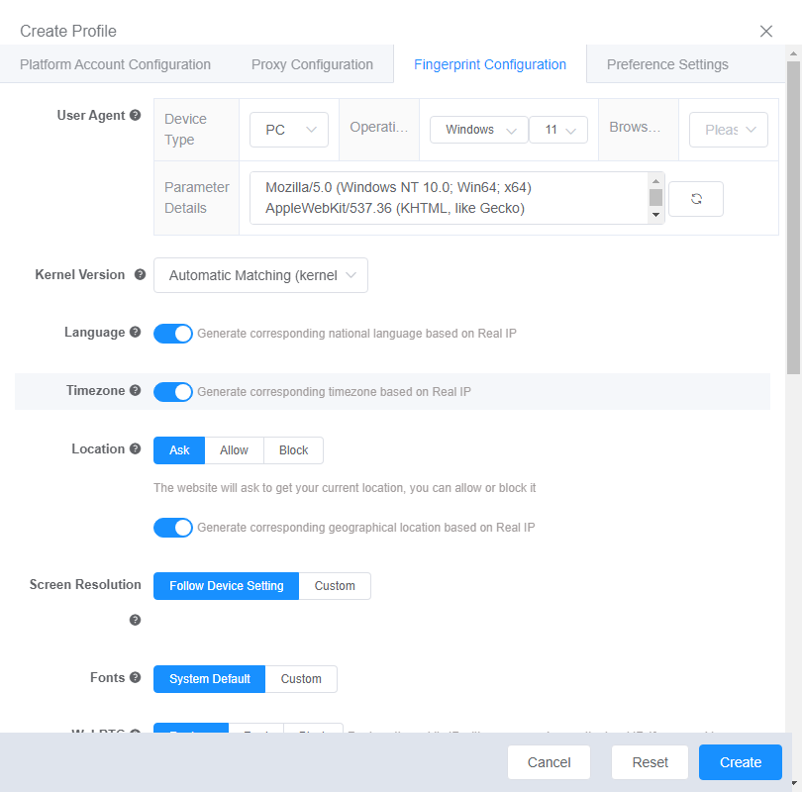Disable Timezone based on Real IP switch
The image size is (802, 792).
(173, 392)
